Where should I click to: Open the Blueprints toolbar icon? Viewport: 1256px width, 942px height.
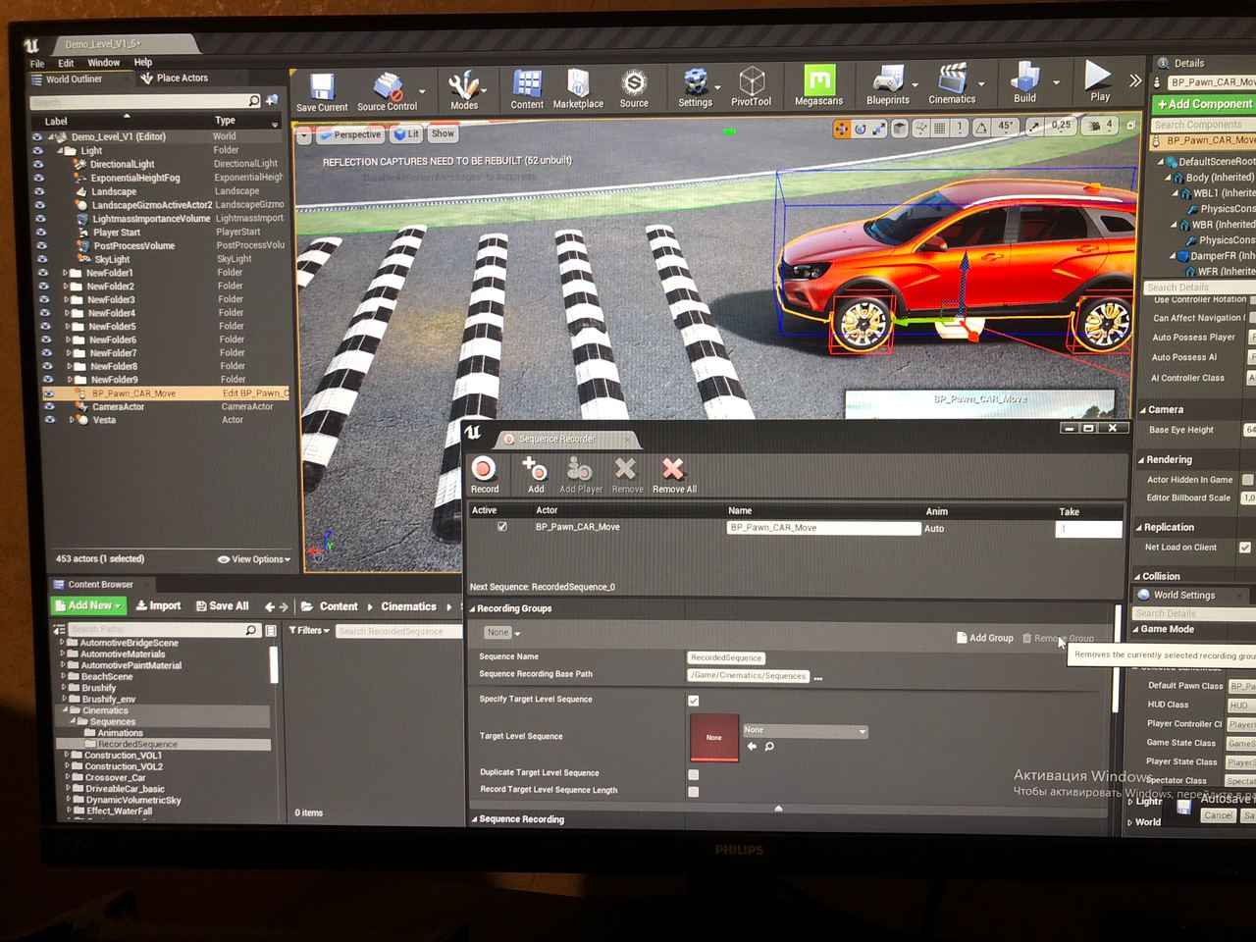pyautogui.click(x=888, y=79)
